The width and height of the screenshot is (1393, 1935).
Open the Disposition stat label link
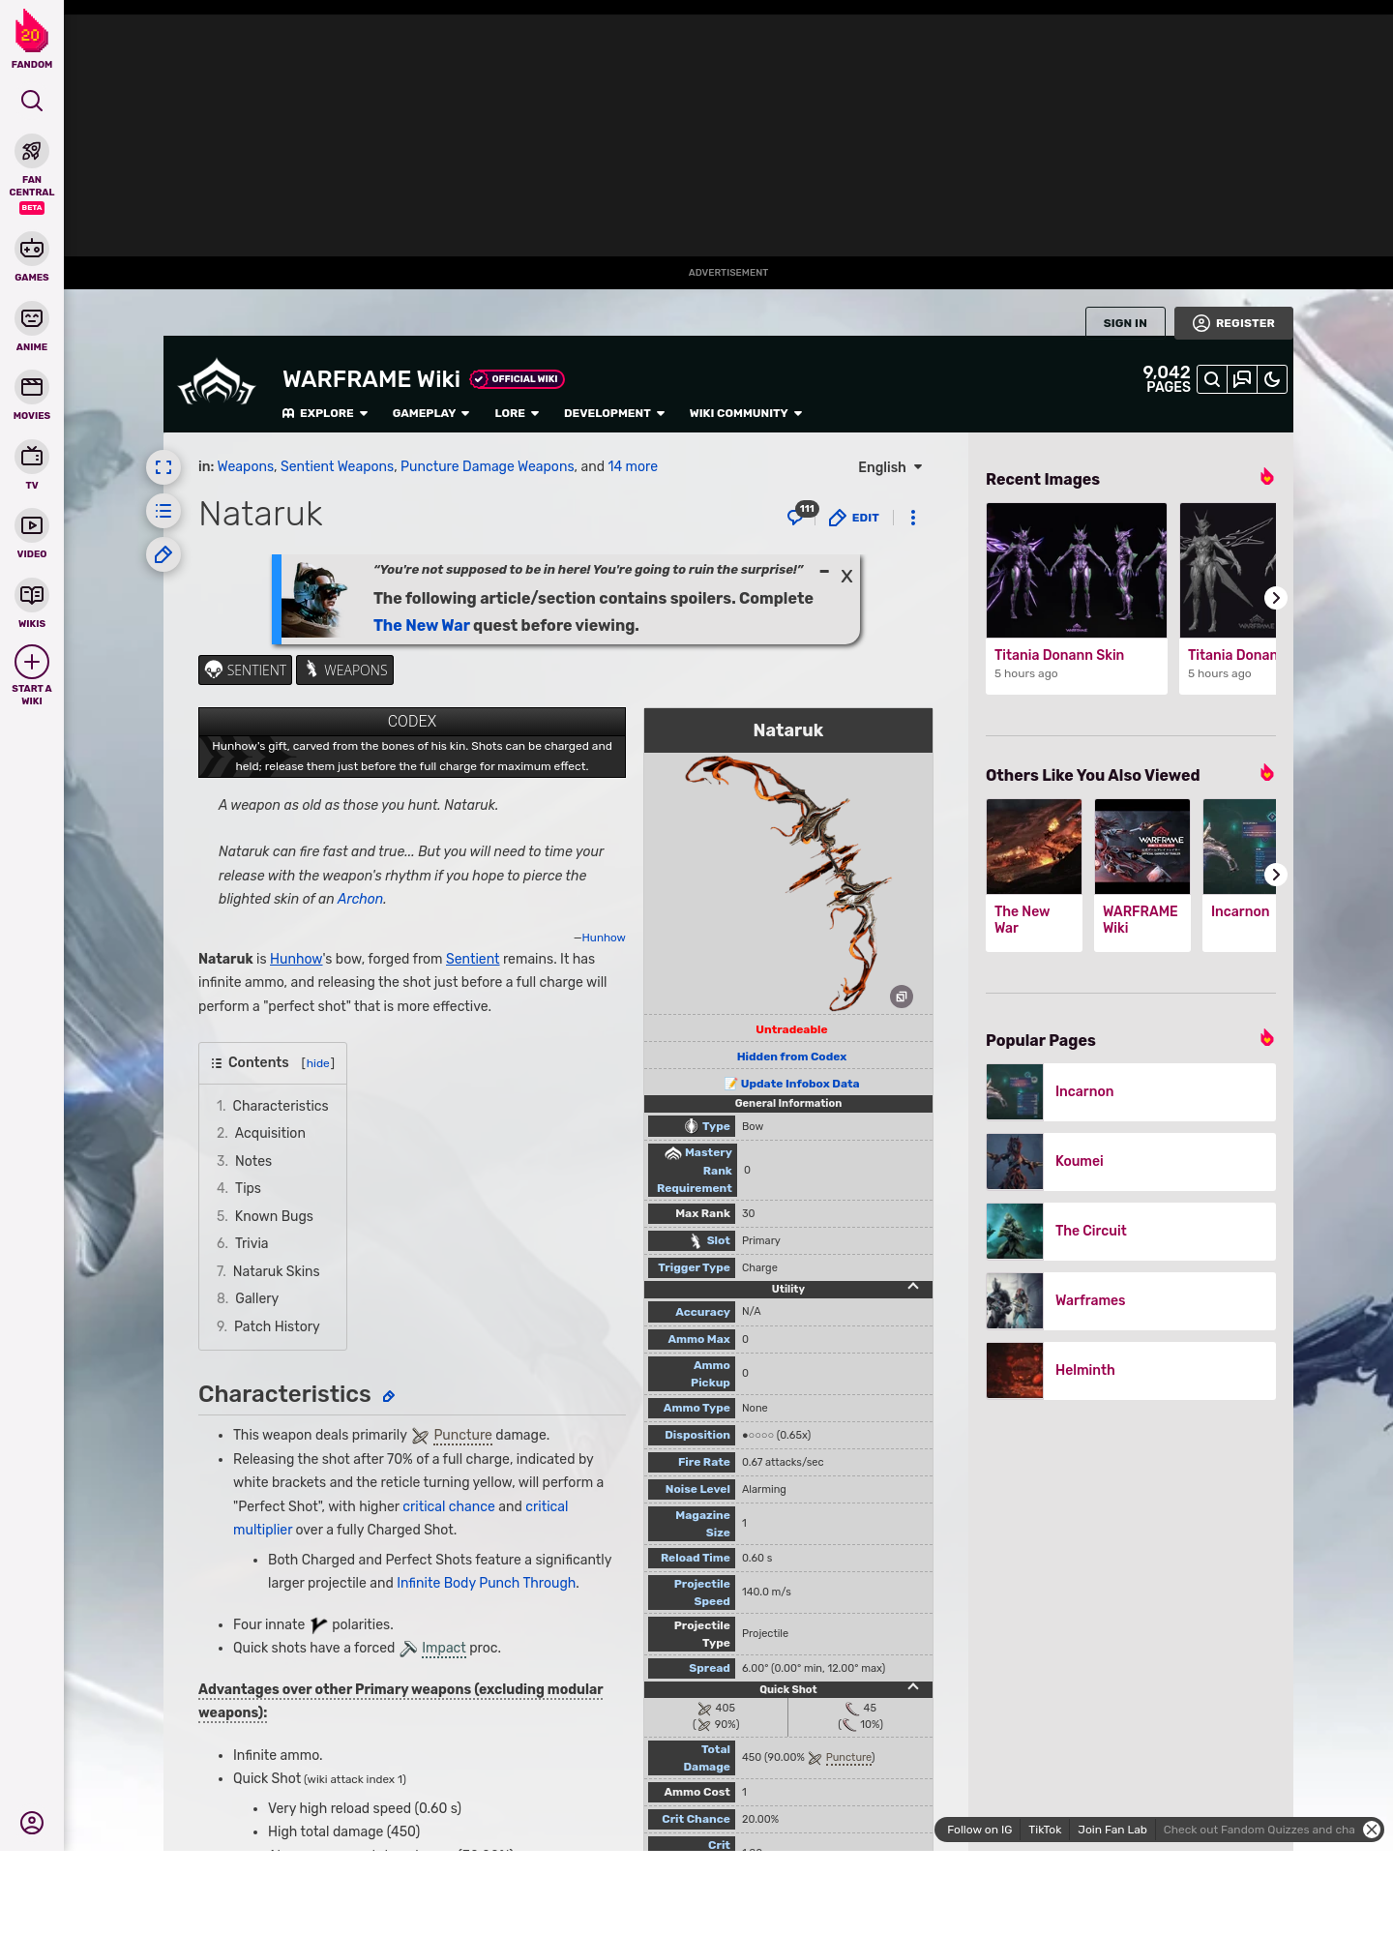697,1435
